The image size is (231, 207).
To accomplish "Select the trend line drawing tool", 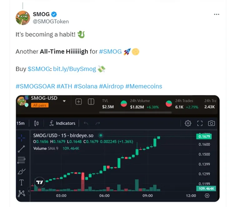I will (x=21, y=149).
